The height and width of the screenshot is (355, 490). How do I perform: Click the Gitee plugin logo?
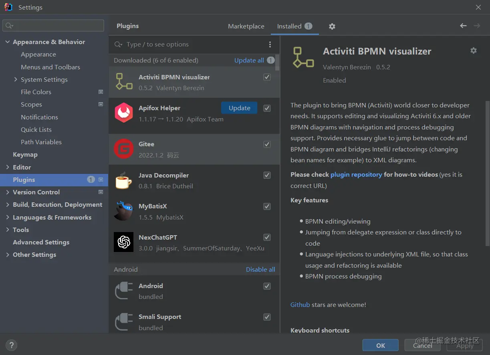point(123,149)
